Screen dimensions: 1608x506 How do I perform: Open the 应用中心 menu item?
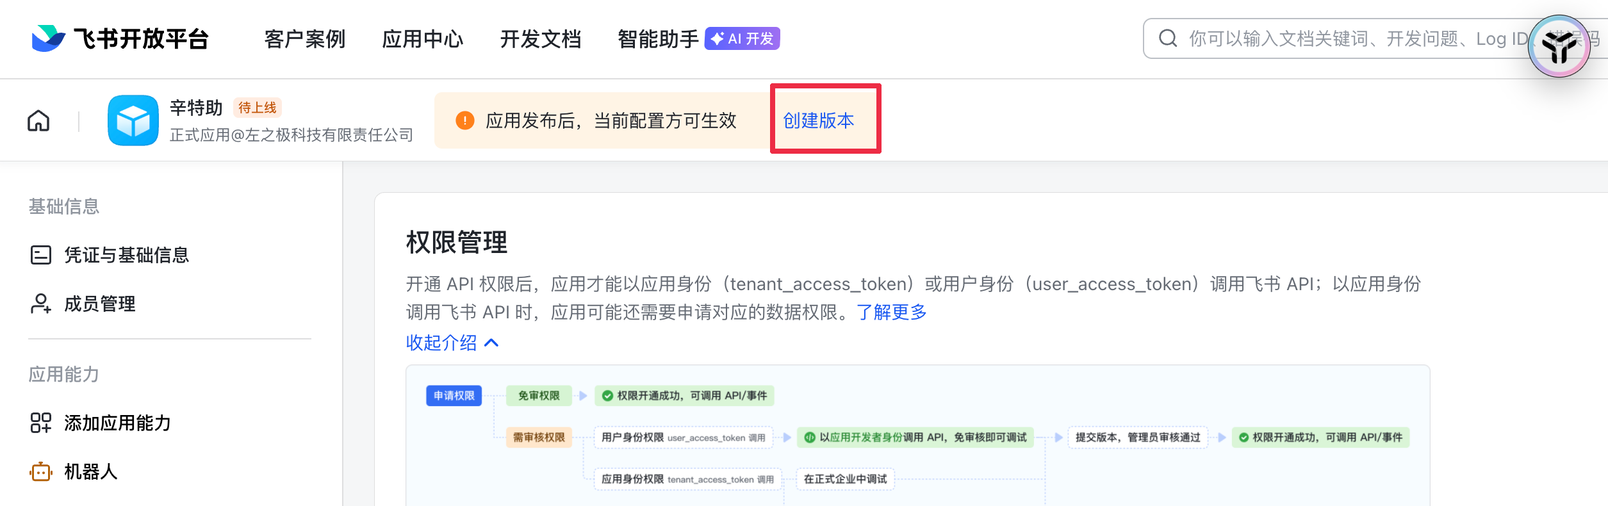click(423, 39)
